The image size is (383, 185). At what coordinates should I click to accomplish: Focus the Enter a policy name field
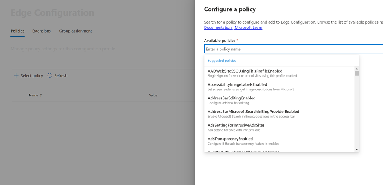click(292, 49)
